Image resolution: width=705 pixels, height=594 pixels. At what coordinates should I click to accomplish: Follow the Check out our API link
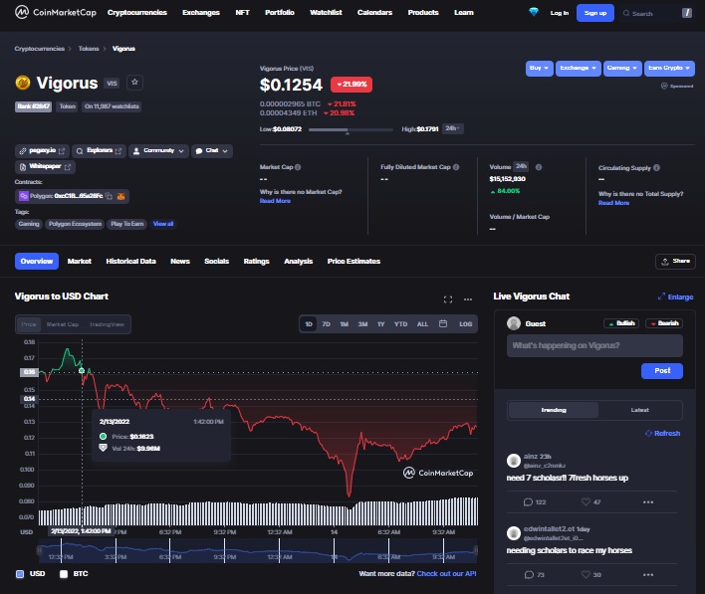point(446,574)
